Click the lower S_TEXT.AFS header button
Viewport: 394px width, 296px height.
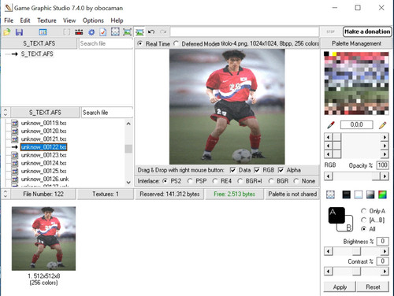[45, 113]
